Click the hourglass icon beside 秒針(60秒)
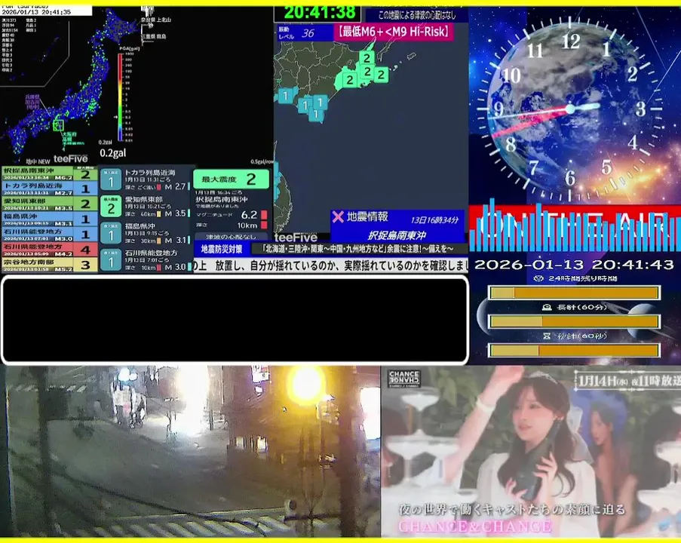Image resolution: width=681 pixels, height=543 pixels. [547, 336]
